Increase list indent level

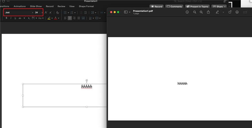85,13
